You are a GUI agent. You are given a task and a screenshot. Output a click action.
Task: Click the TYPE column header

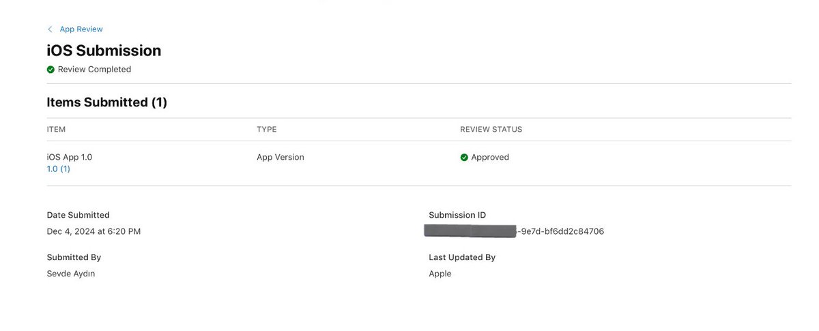click(267, 130)
